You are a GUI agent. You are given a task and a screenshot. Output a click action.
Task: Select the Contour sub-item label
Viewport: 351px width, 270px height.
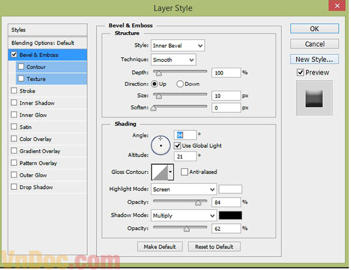pyautogui.click(x=36, y=67)
